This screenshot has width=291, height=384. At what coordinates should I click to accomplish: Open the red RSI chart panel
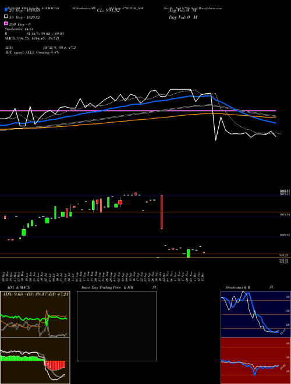point(255,361)
